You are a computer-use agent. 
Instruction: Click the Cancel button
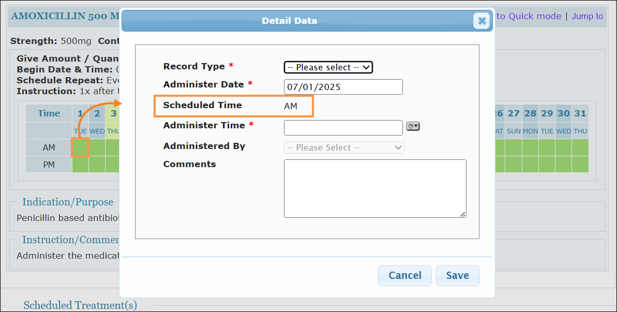pyautogui.click(x=405, y=275)
